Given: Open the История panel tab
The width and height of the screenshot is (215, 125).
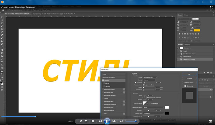Looking at the screenshot, I should [180, 45].
